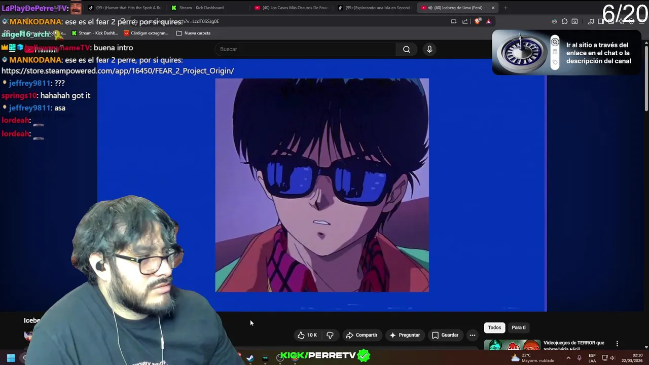Click username springs10 in chat overlay
The height and width of the screenshot is (365, 649).
[x=19, y=95]
